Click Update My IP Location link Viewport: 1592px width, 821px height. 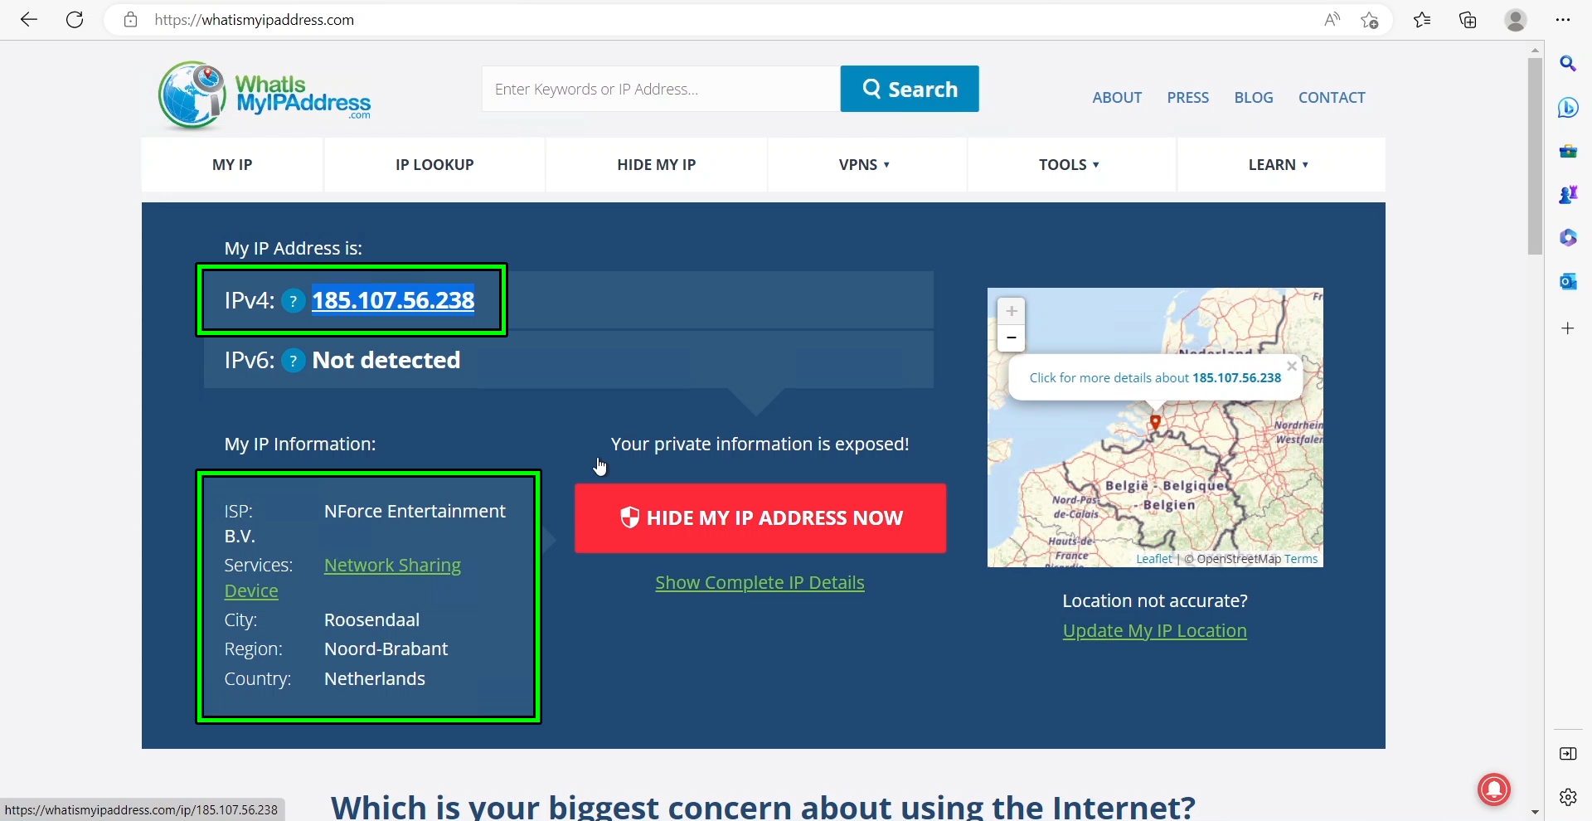(1154, 630)
